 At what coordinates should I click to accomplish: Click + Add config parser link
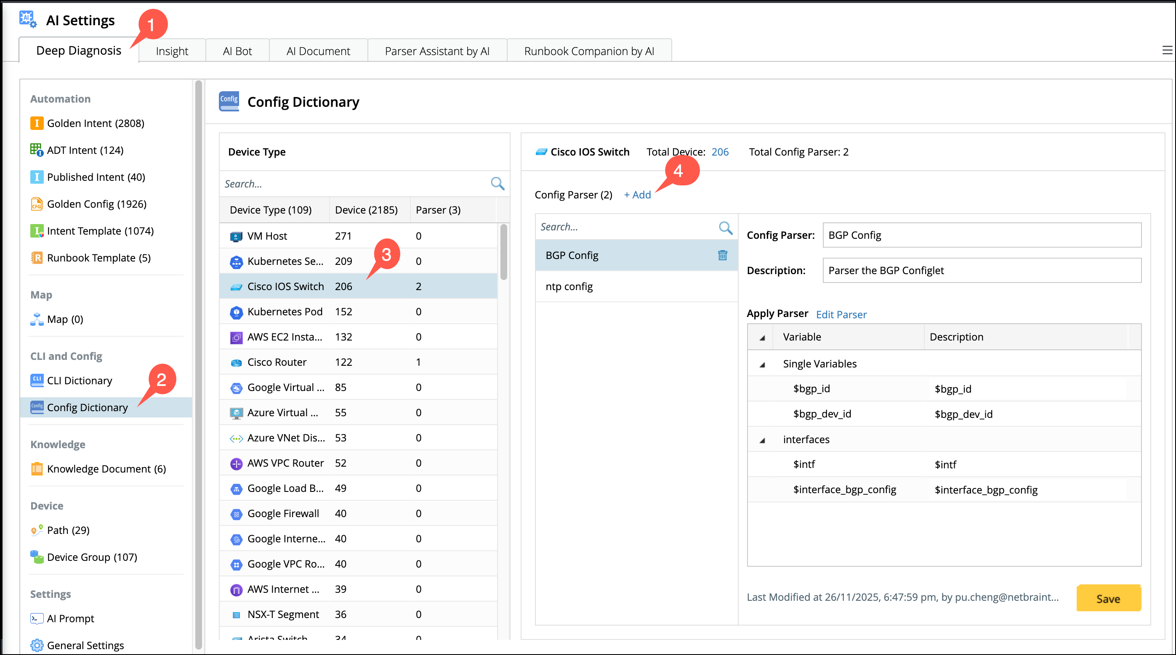(637, 195)
